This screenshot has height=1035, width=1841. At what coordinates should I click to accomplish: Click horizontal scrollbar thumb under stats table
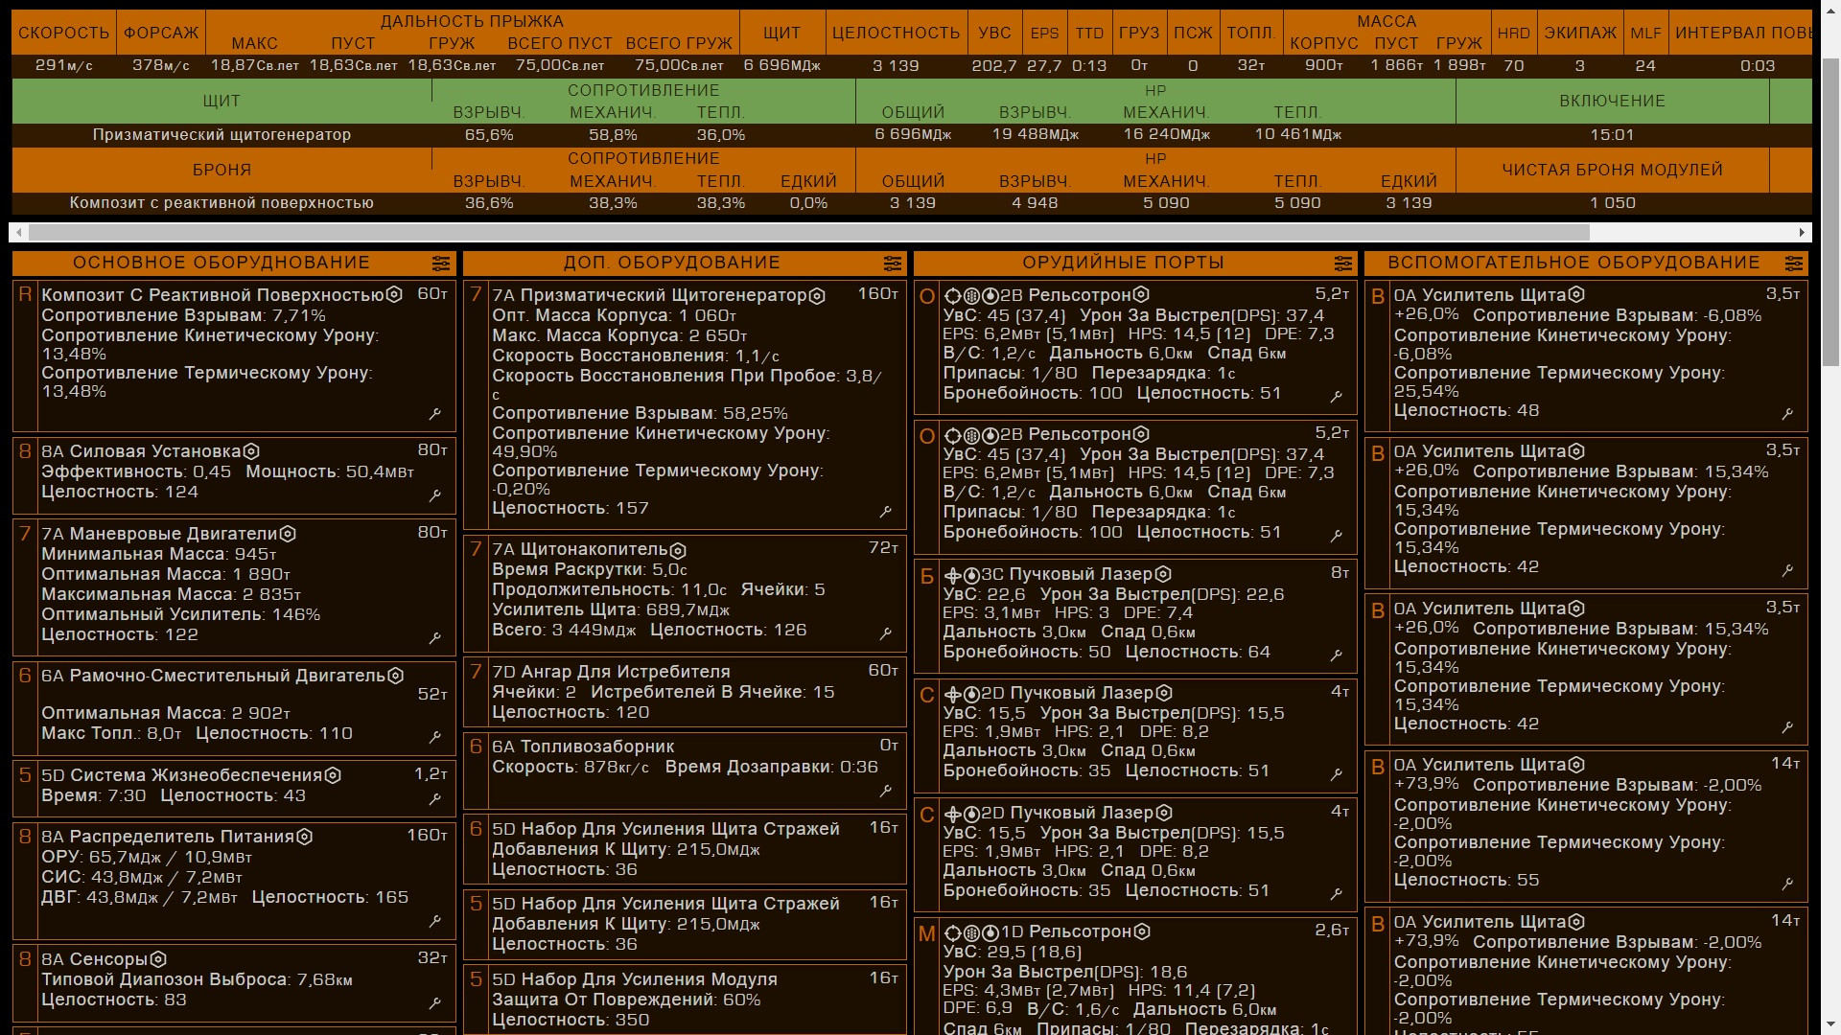click(x=808, y=232)
